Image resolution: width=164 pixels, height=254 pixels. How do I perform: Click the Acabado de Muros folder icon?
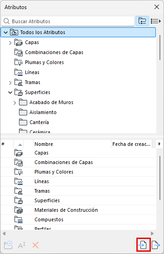pyautogui.click(x=23, y=102)
